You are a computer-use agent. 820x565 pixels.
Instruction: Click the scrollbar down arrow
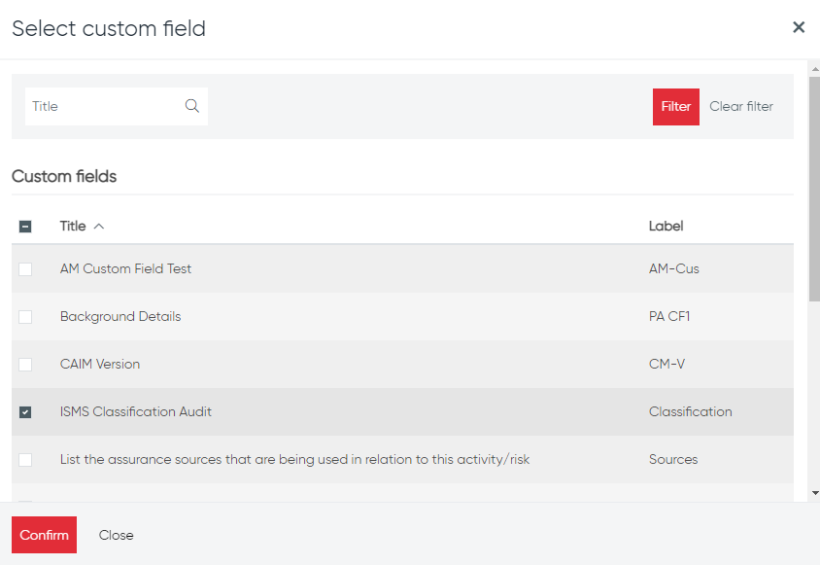pos(815,493)
